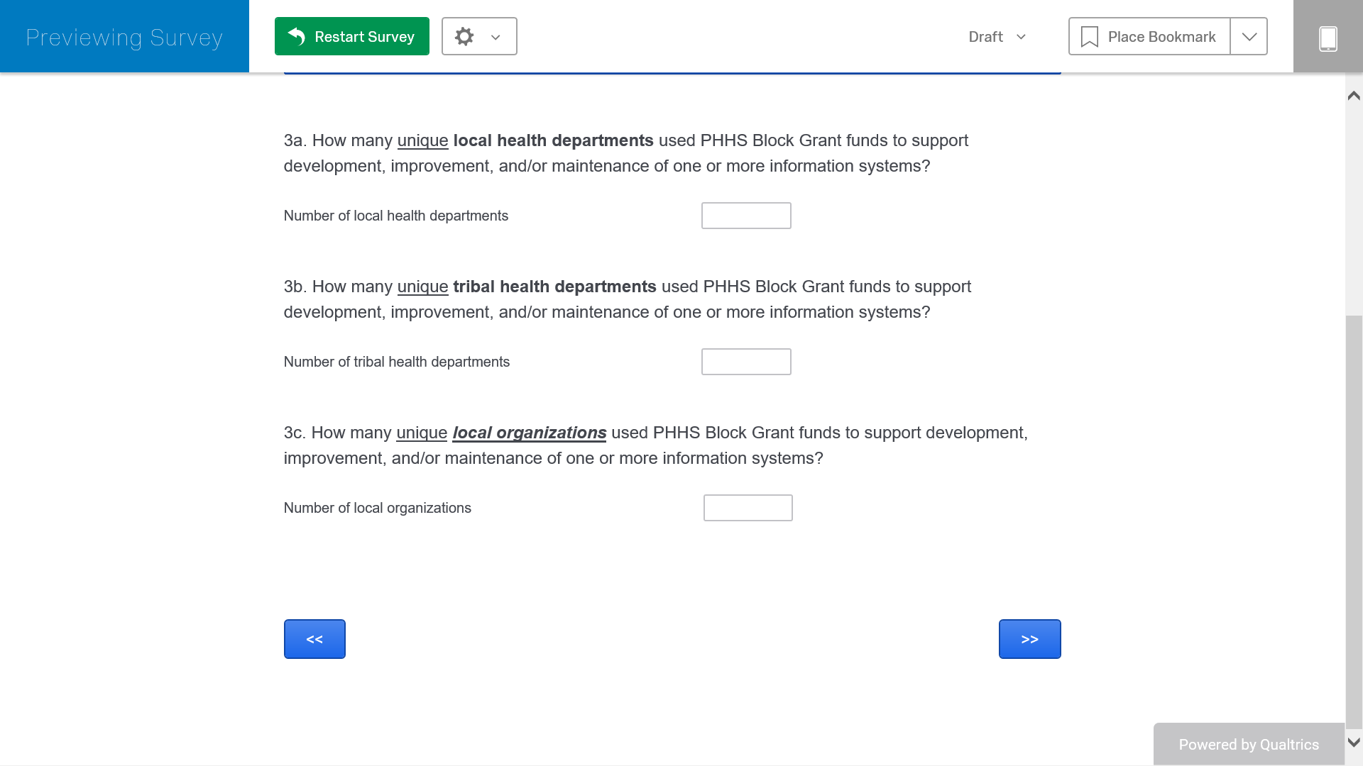This screenshot has width=1363, height=766.
Task: Click the Restart Survey button
Action: [x=351, y=36]
